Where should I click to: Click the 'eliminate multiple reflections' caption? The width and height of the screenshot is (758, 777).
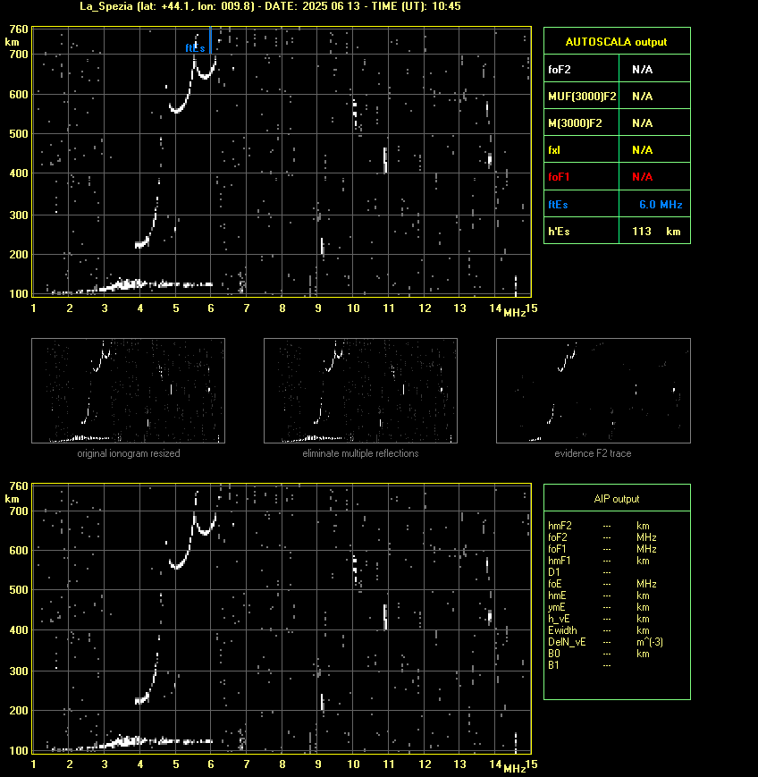360,453
